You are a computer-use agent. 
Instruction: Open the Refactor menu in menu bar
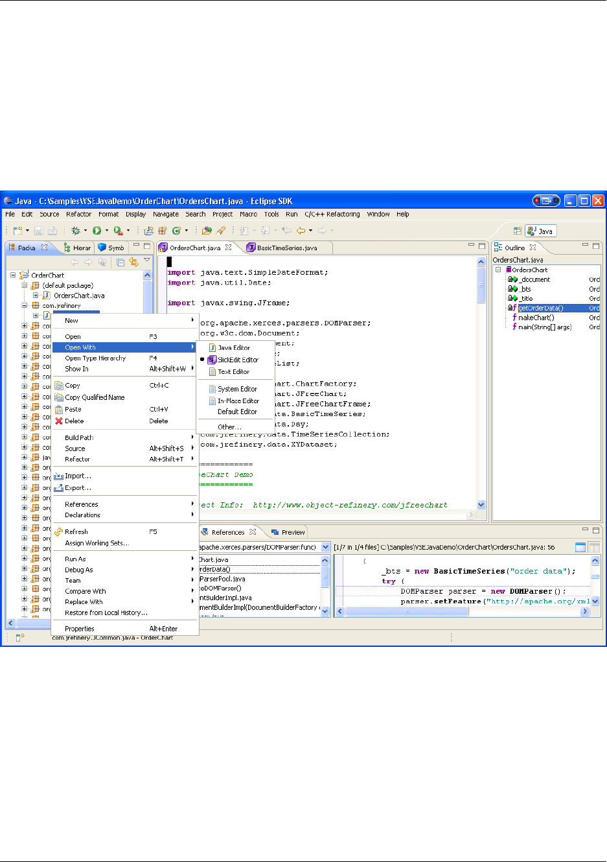pos(78,214)
